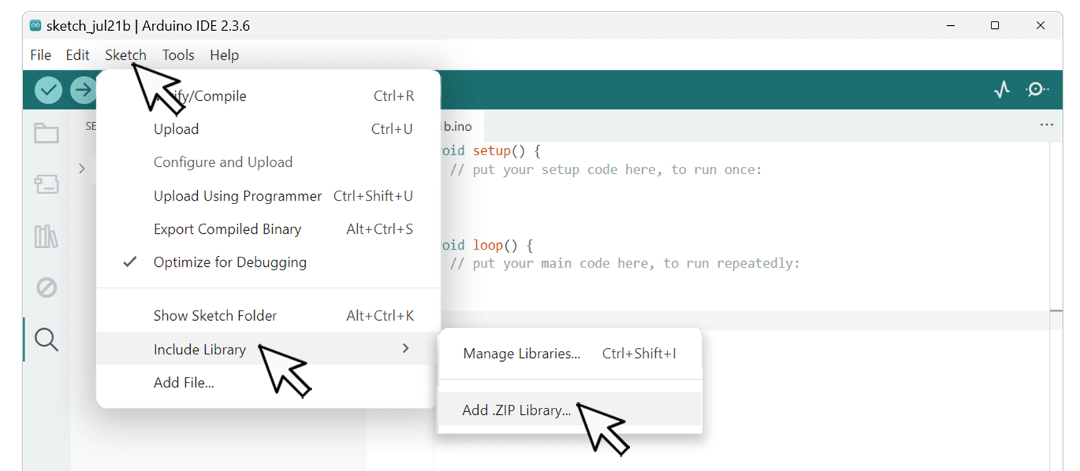Click the Arduino logo in title bar
This screenshot has height=471, width=1080.
point(35,26)
